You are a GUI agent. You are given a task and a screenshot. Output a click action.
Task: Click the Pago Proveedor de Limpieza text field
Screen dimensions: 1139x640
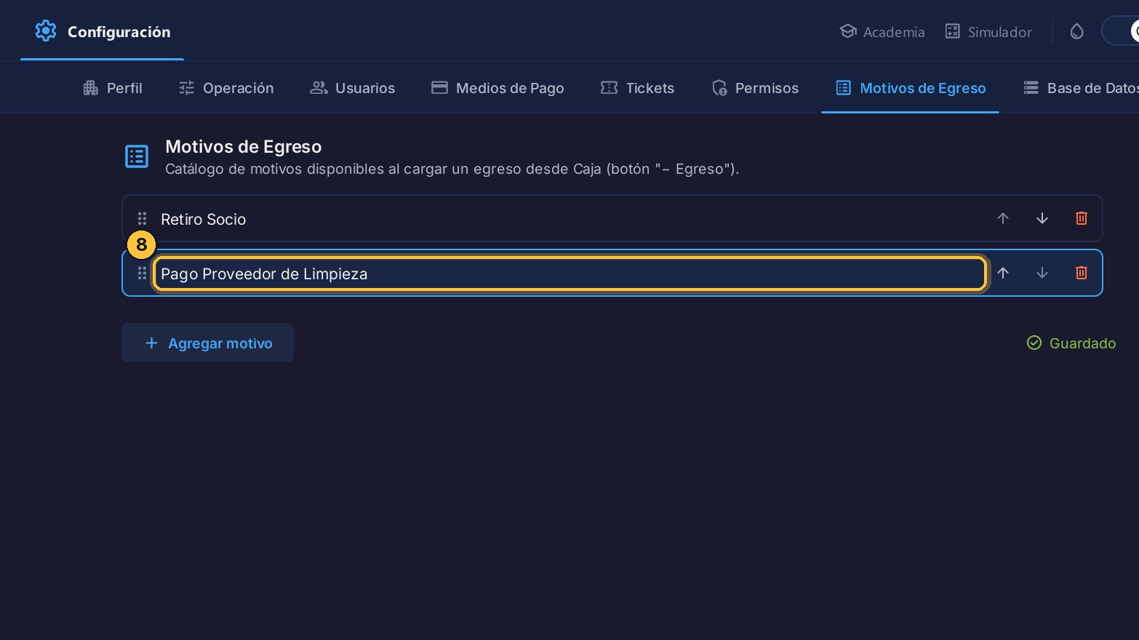click(569, 273)
